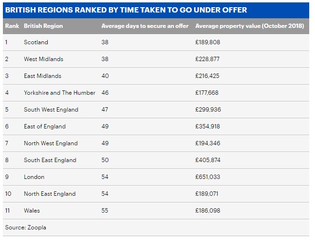315x241 pixels.
Task: Click the East Midlands row name
Action: click(43, 76)
